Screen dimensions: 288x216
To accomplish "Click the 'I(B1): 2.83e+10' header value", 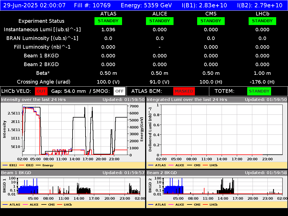I will point(204,5).
